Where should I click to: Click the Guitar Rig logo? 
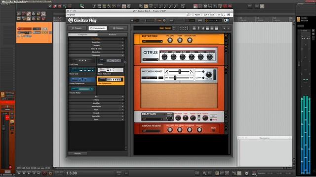pyautogui.click(x=82, y=20)
